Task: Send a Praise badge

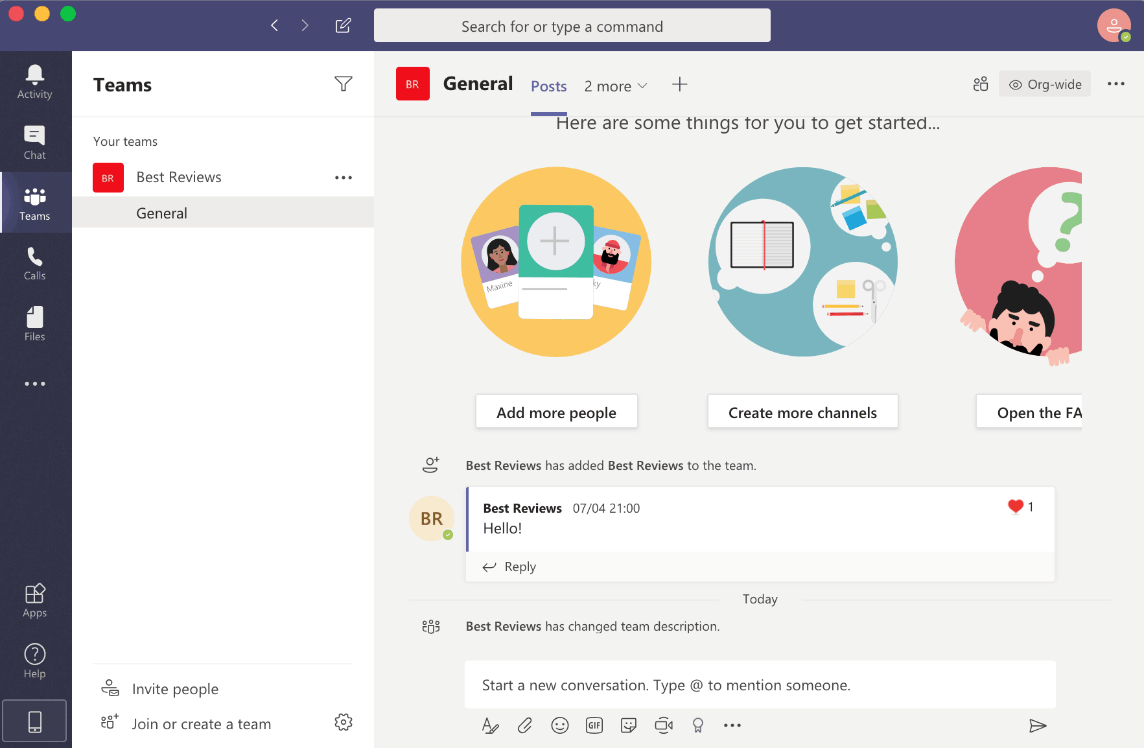Action: point(698,725)
